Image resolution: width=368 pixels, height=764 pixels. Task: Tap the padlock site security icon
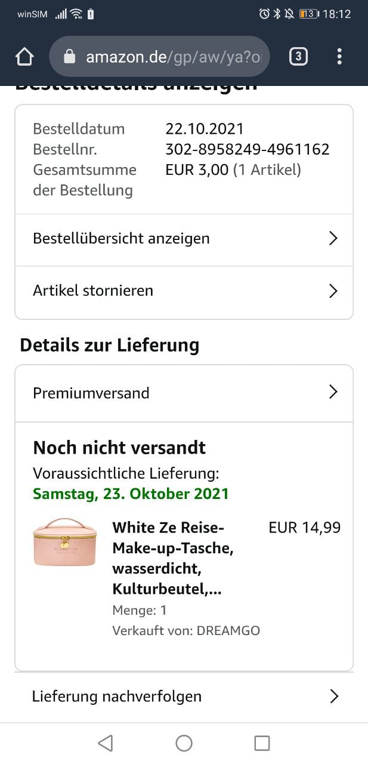click(x=70, y=57)
